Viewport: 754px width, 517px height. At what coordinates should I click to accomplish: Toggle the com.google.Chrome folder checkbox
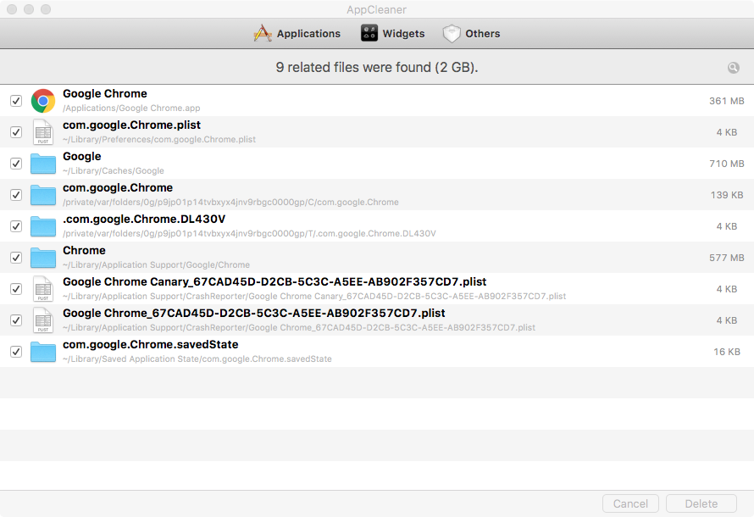(16, 195)
